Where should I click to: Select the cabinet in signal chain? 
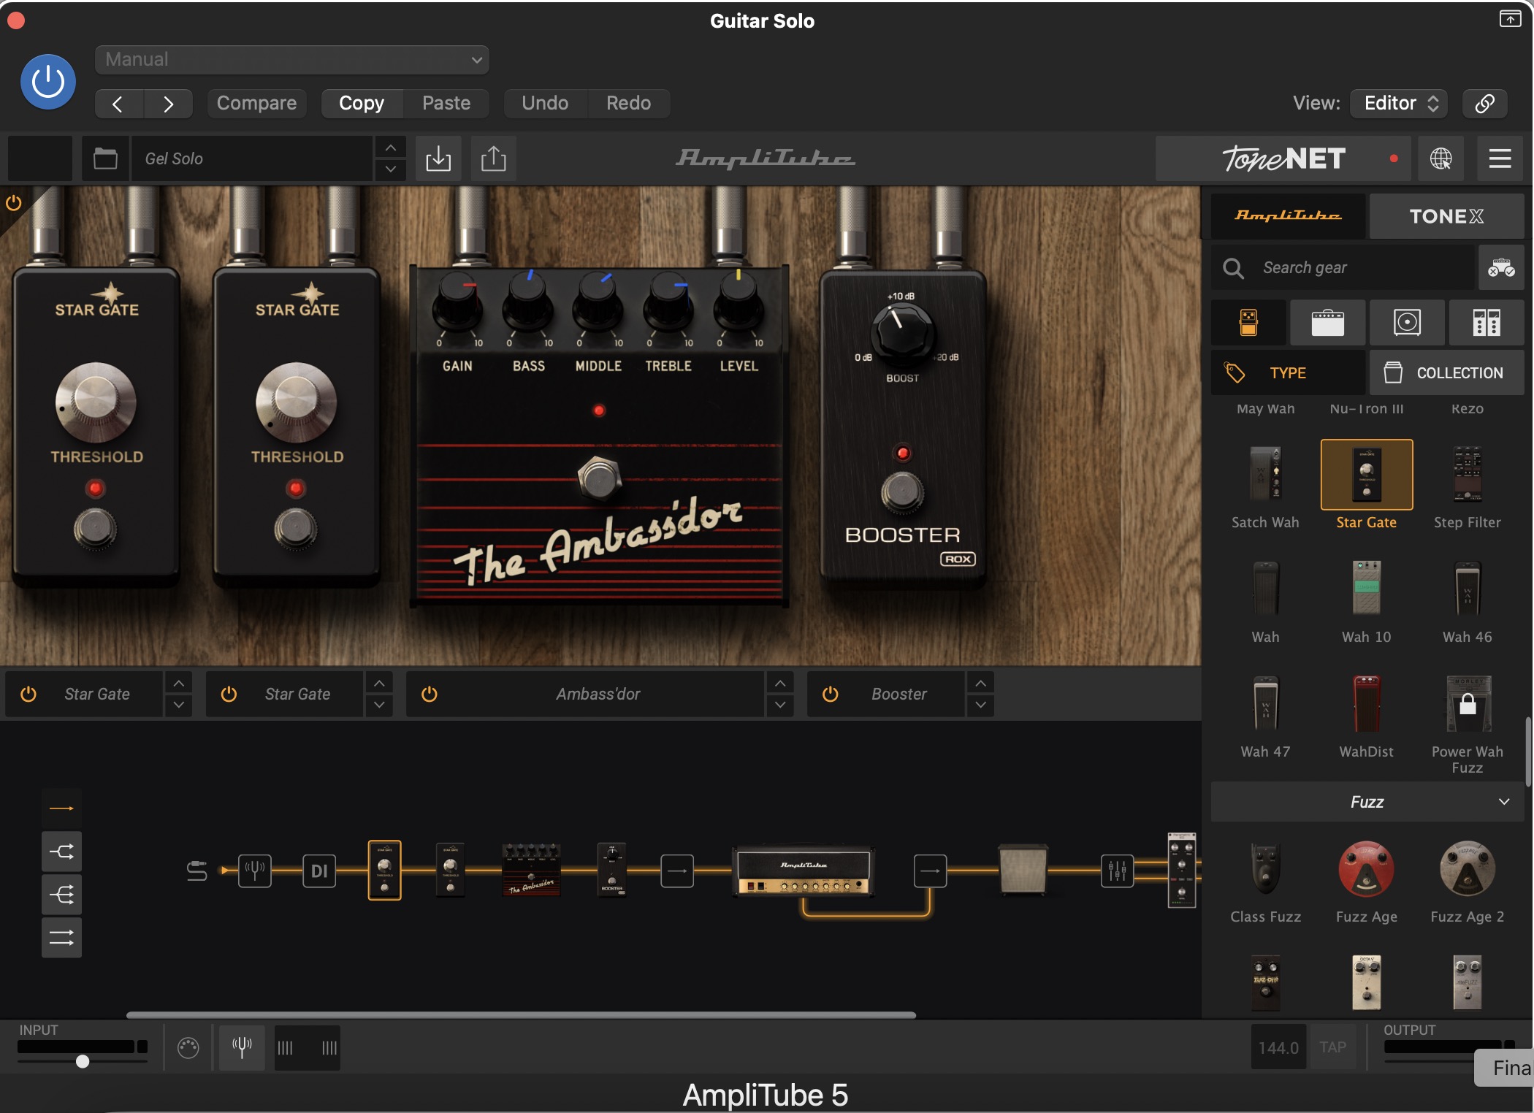click(x=1023, y=869)
